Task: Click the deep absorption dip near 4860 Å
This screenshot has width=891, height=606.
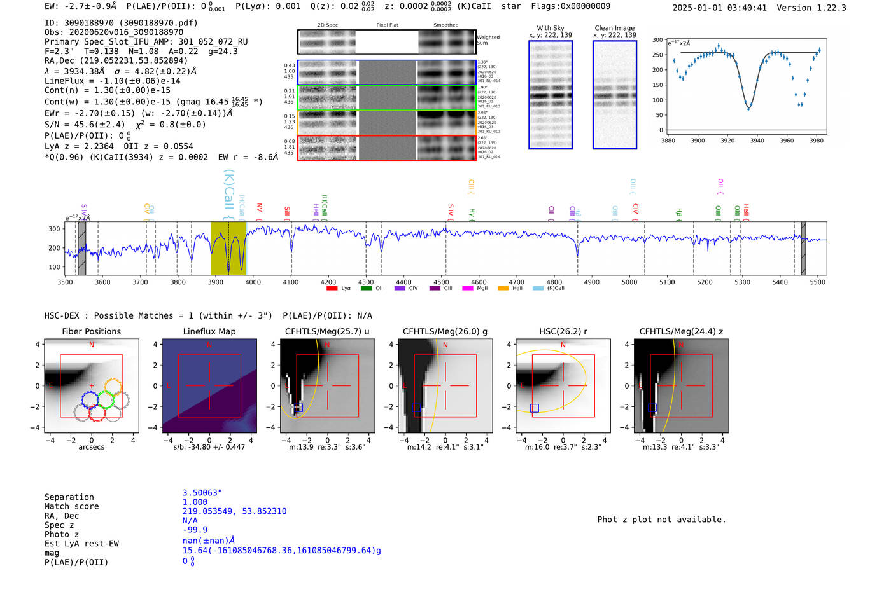Action: click(x=578, y=248)
